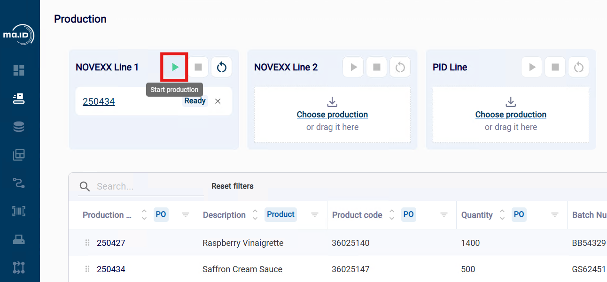This screenshot has width=607, height=282.
Task: Click the stop button for PID Line
Action: pos(555,67)
